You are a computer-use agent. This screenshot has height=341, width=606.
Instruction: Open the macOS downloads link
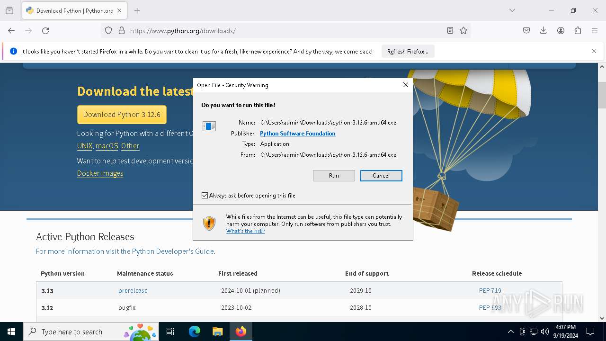[107, 146]
